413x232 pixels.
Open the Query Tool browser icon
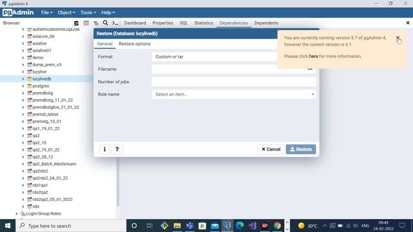76,23
